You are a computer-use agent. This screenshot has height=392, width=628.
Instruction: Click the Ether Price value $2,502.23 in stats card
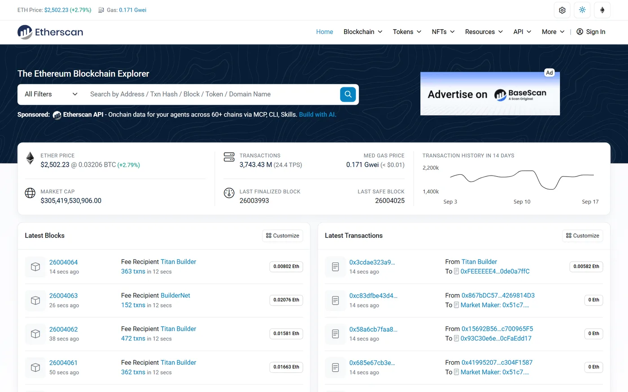[55, 165]
